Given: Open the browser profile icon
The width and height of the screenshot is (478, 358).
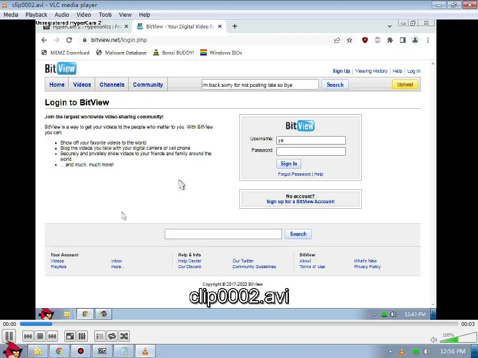Looking at the screenshot, I should (415, 40).
